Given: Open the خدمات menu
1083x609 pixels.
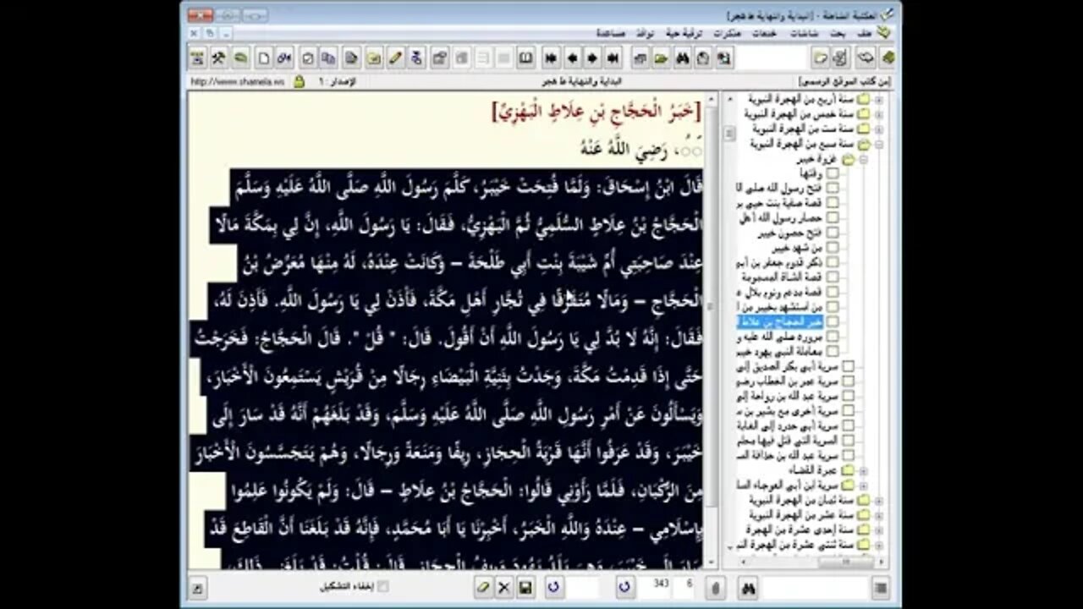Looking at the screenshot, I should point(765,33).
